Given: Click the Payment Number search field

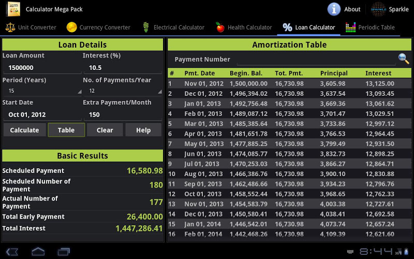Looking at the screenshot, I should coord(316,59).
